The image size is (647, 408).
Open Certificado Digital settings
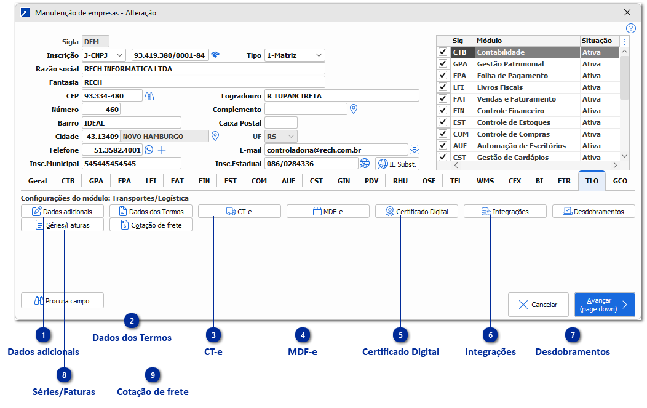[416, 212]
